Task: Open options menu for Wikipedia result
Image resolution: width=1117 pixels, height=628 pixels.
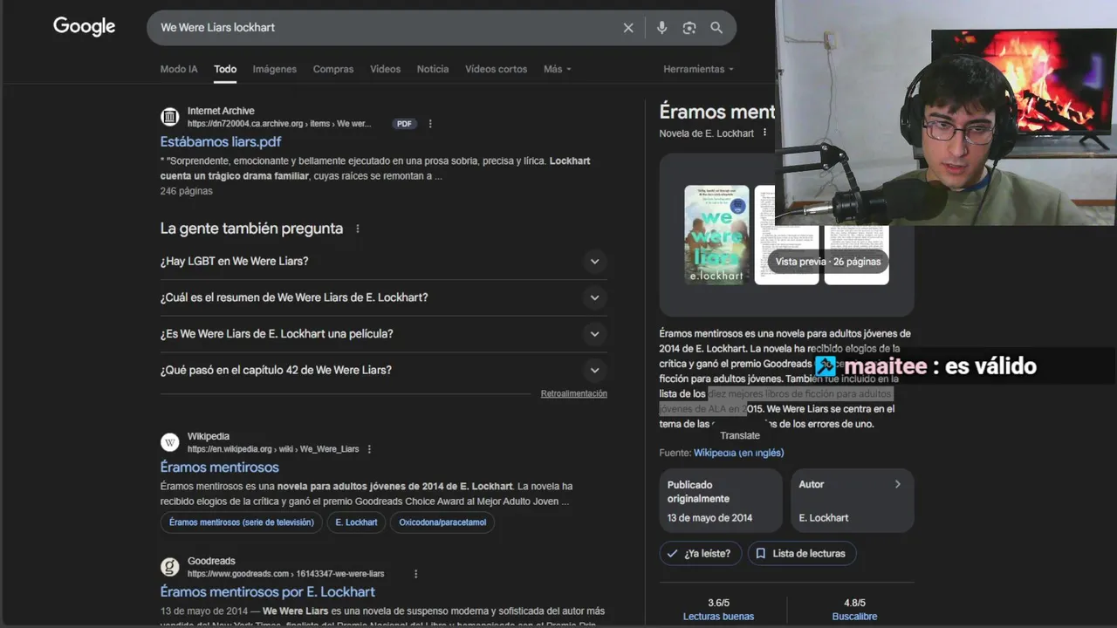Action: click(369, 449)
